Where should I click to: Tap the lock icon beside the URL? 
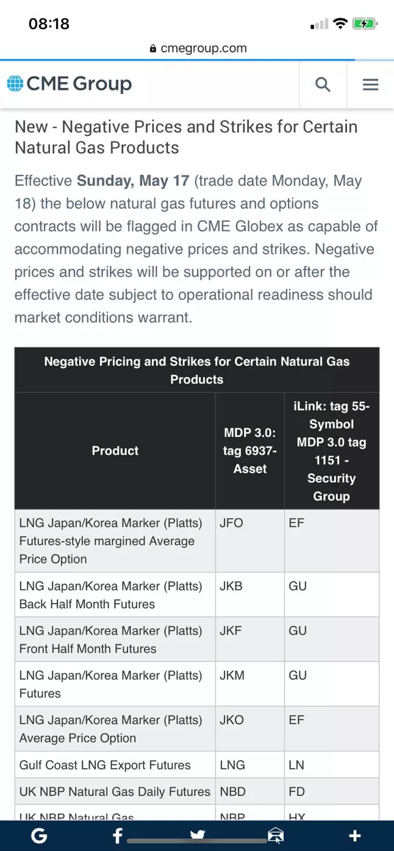pos(153,49)
